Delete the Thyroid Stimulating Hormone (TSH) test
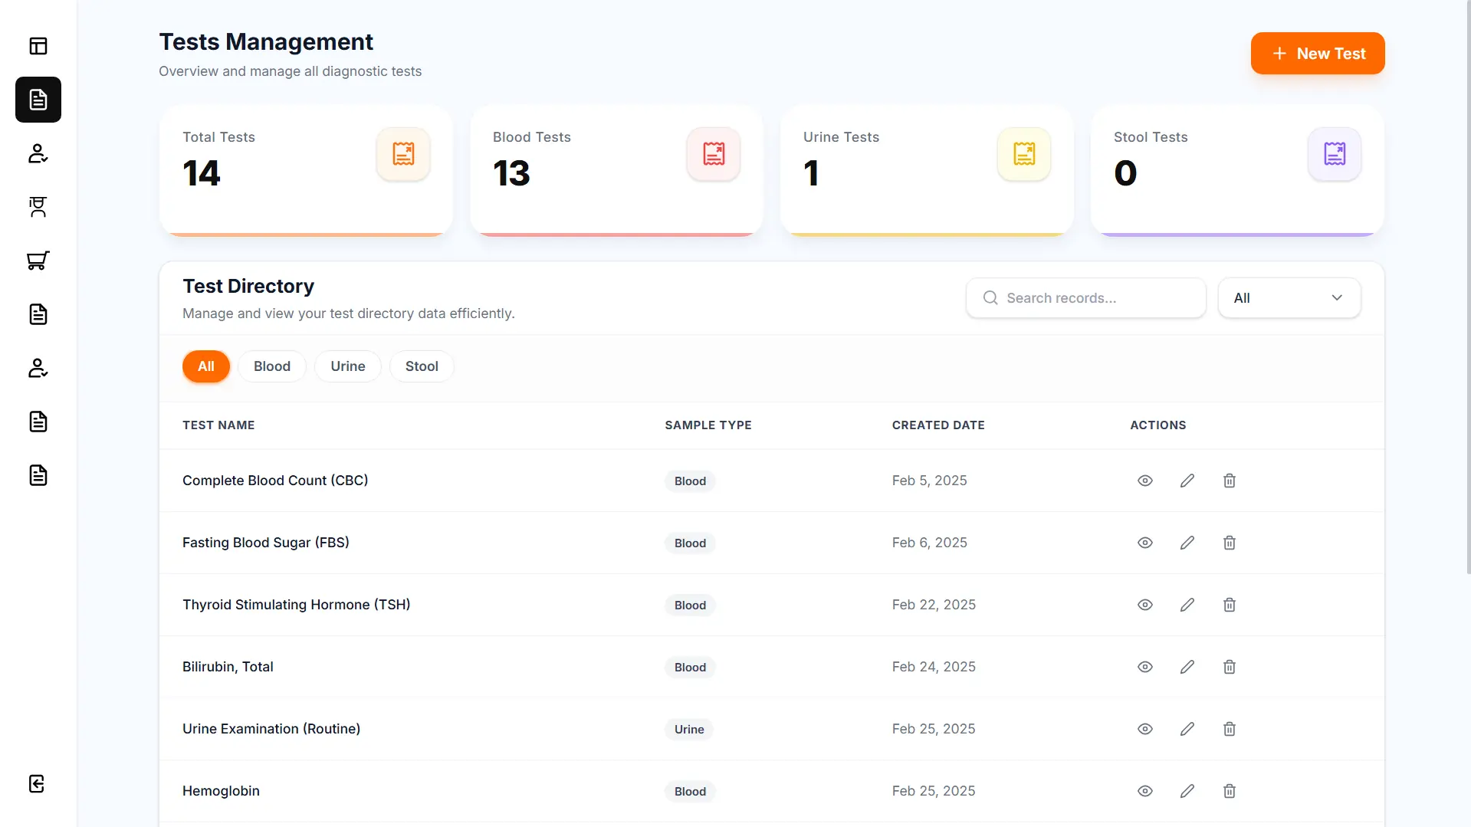This screenshot has height=827, width=1471. (1230, 605)
